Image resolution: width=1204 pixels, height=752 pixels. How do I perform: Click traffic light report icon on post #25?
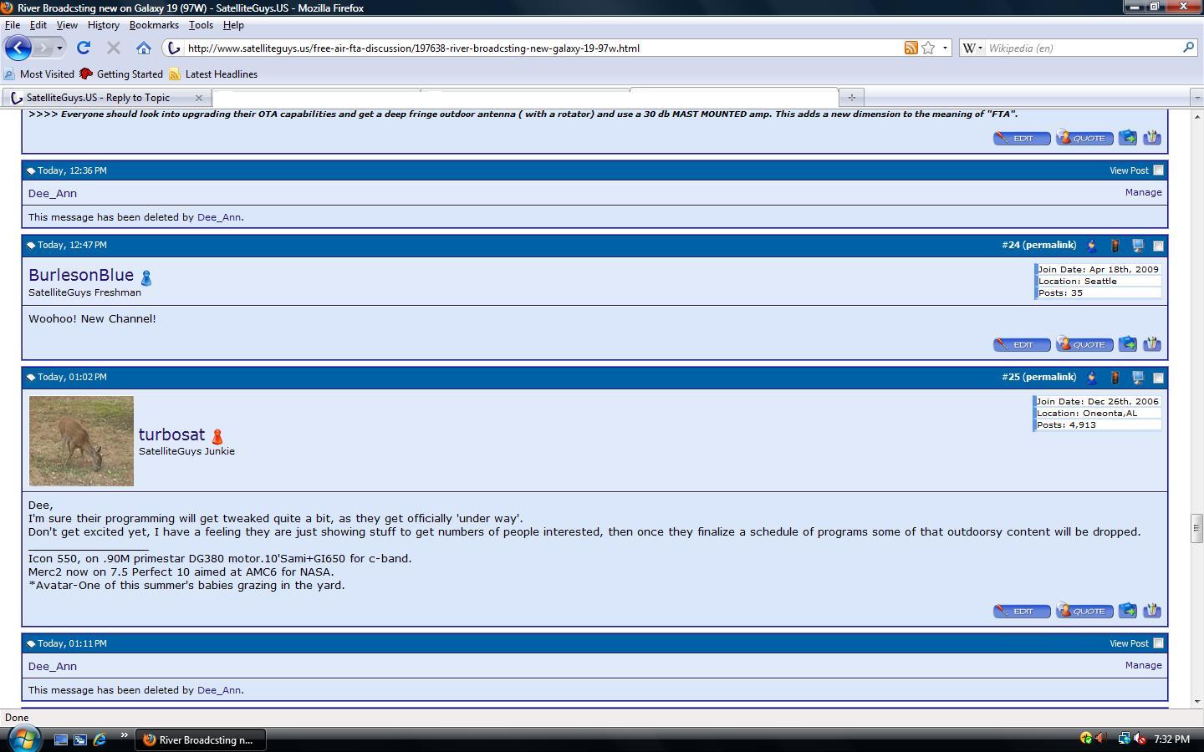tap(1115, 378)
